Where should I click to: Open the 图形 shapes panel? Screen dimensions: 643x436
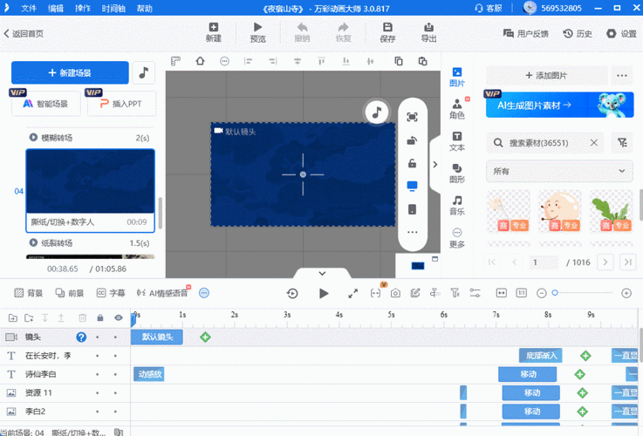point(456,173)
